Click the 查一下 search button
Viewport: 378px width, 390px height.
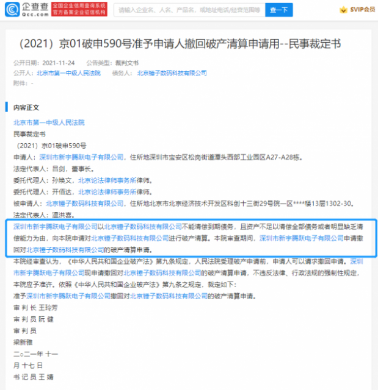[279, 10]
